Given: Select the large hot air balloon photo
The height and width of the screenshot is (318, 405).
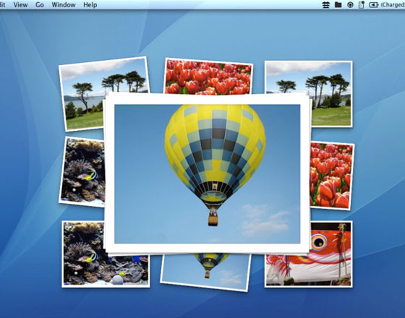Looking at the screenshot, I should (207, 173).
